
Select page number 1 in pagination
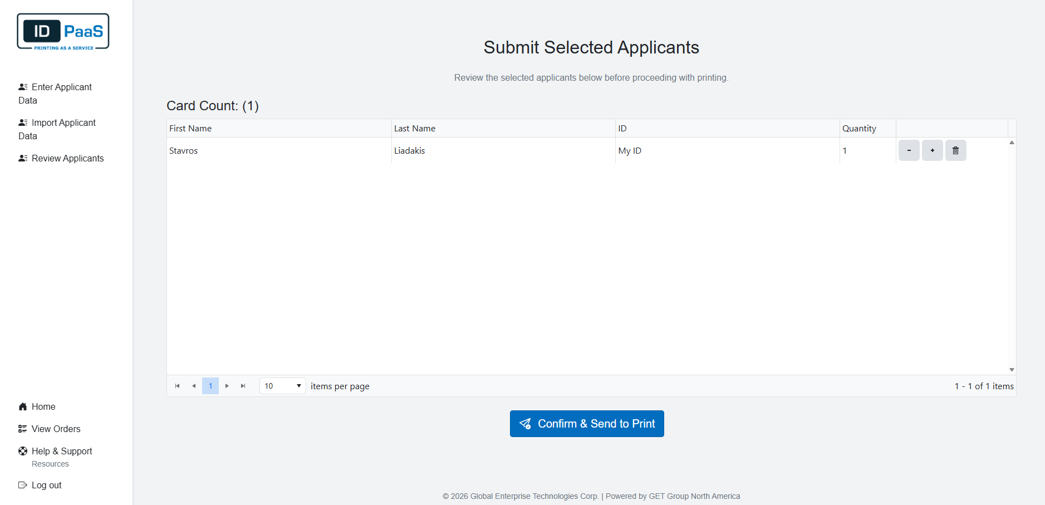point(210,385)
